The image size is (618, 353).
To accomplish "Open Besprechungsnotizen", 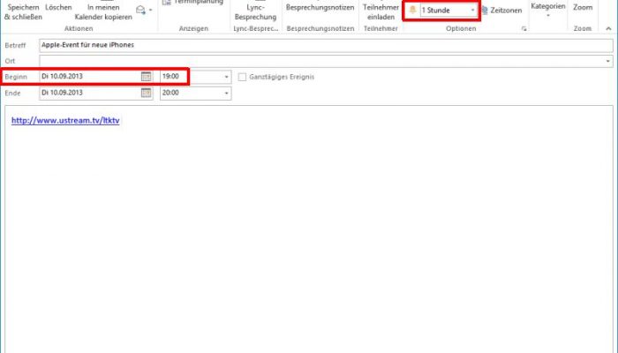I will (x=320, y=7).
